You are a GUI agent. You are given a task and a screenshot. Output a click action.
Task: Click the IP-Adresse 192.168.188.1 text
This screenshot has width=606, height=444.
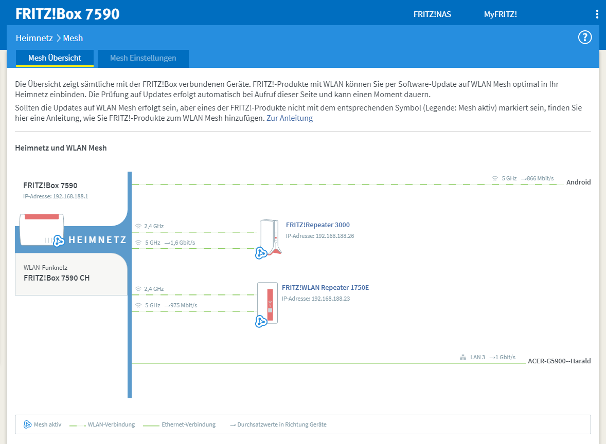[56, 196]
